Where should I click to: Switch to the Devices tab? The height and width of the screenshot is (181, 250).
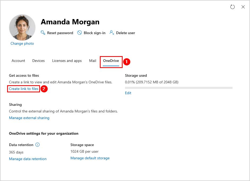[38, 61]
